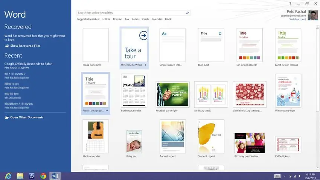Viewport: 320px width, 180px height.
Task: Choose the Photo calendar template
Action: tap(96, 136)
